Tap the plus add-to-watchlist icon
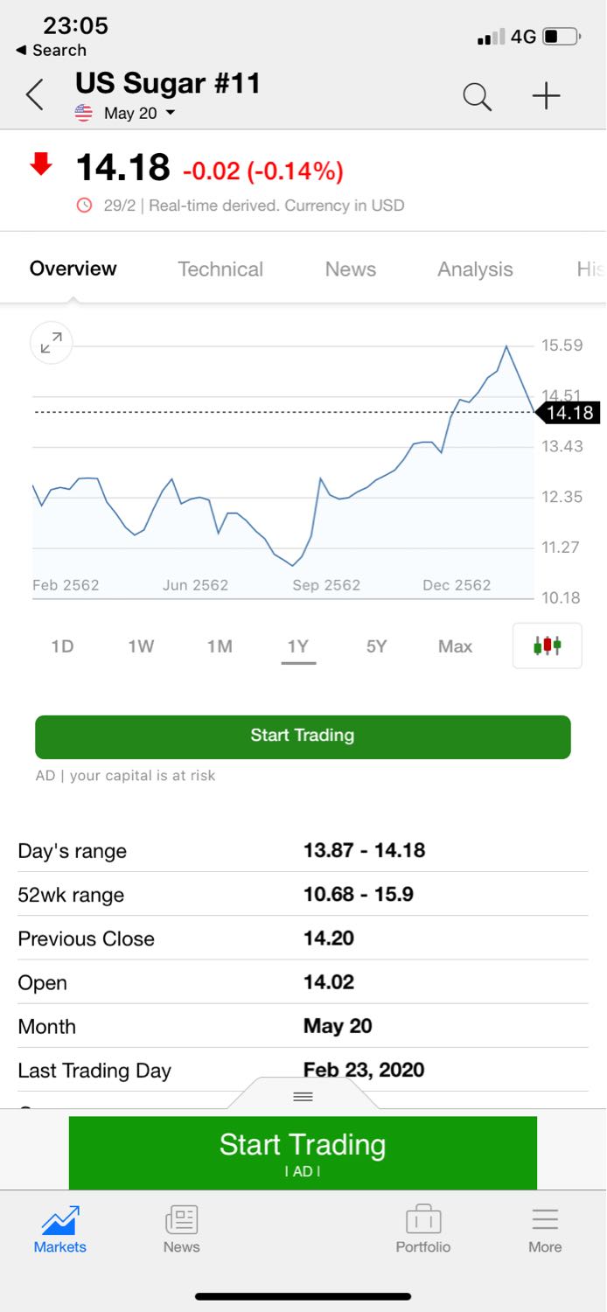The image size is (607, 1312). [546, 95]
